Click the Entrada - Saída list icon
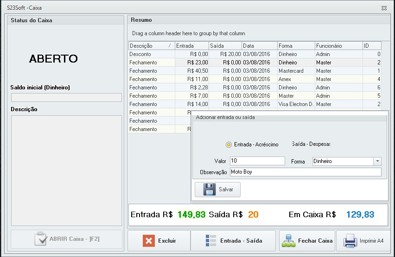The height and width of the screenshot is (257, 395). [211, 241]
